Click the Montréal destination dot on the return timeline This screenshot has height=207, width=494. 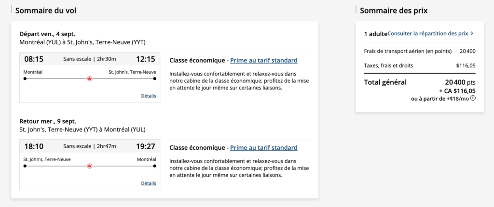(x=155, y=166)
